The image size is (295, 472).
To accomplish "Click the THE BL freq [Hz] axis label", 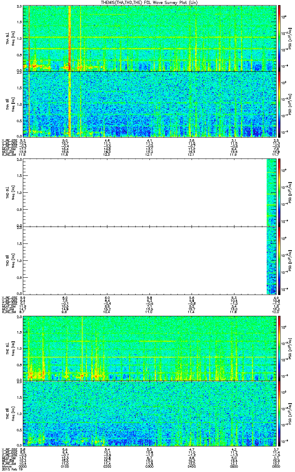I will click(x=13, y=348).
